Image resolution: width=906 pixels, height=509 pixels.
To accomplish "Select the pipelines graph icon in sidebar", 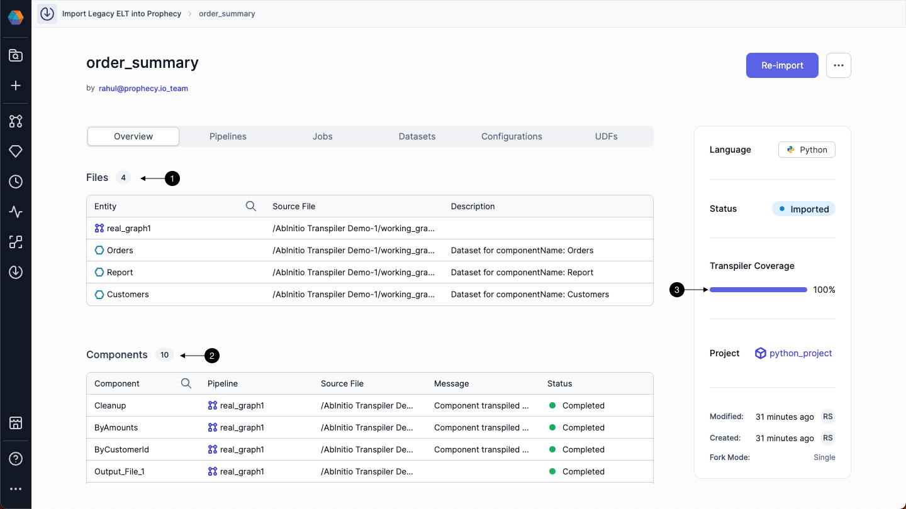I will tap(15, 121).
